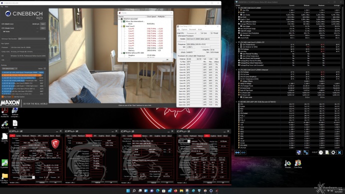Click HWiNFO logging sheet icon
This screenshot has height=194, width=345.
pyautogui.click(x=327, y=152)
